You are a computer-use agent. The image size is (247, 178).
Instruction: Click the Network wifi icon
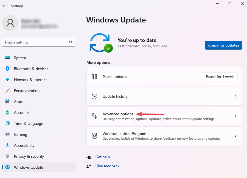pos(7,80)
